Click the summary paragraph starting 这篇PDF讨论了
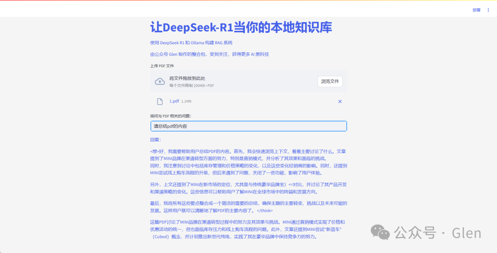Screen dimensions: 497x253 pos(248,229)
